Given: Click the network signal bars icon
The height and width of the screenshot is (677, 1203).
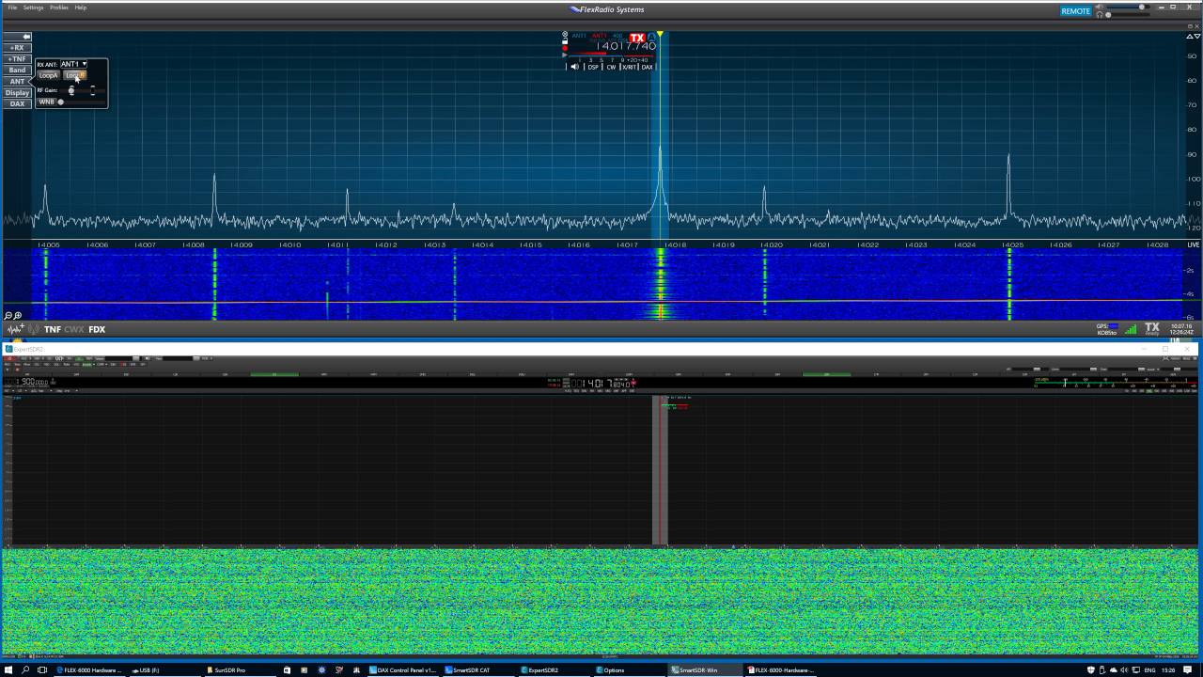Looking at the screenshot, I should point(1131,329).
